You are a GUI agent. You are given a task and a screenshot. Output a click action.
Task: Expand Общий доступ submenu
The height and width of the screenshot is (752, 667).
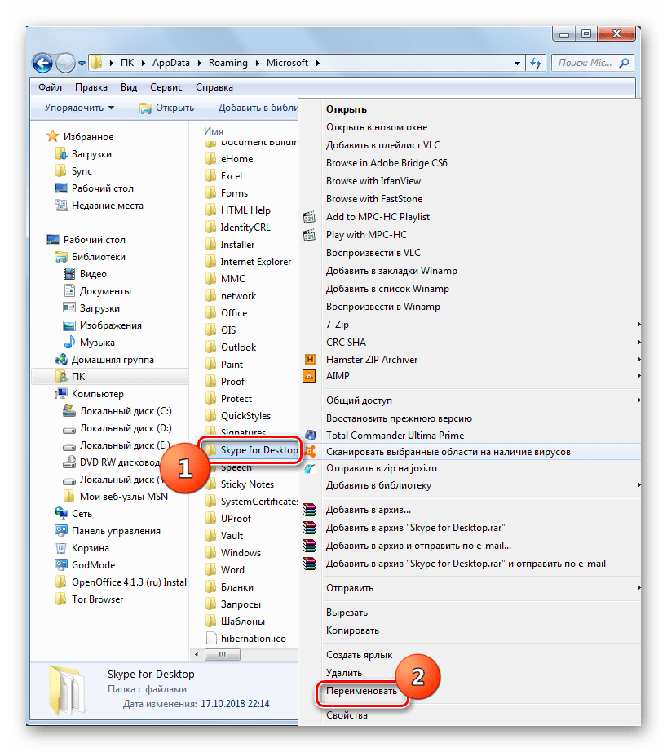click(638, 400)
